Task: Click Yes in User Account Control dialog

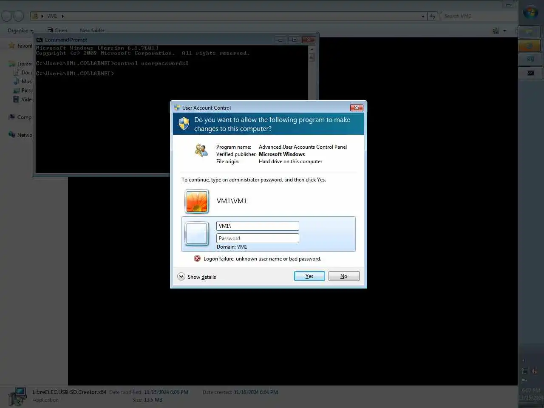Action: [x=309, y=276]
